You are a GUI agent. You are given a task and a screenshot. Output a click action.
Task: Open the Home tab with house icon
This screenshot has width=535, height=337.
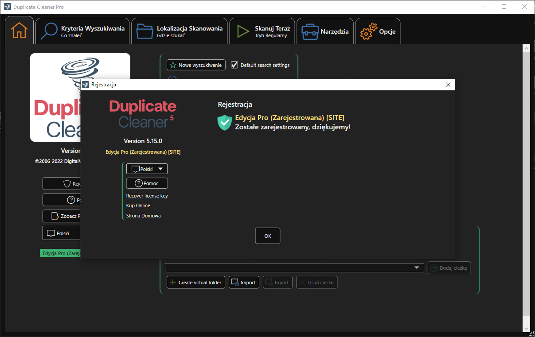(19, 31)
